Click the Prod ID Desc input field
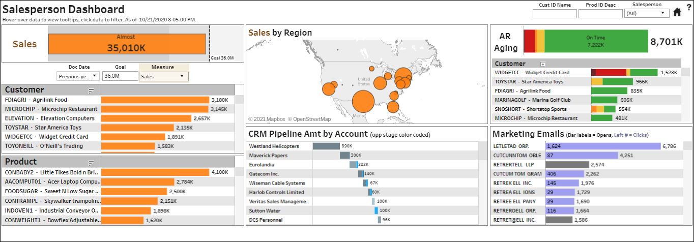The image size is (694, 242). (x=600, y=13)
